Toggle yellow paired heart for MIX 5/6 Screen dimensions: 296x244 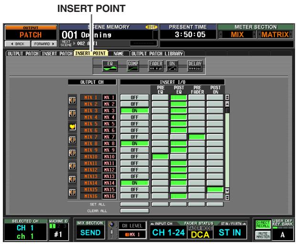(72, 127)
